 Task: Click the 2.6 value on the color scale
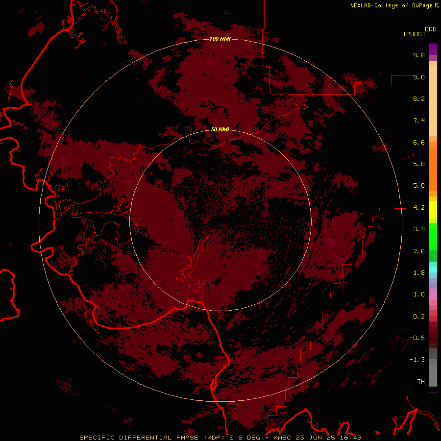tap(419, 251)
